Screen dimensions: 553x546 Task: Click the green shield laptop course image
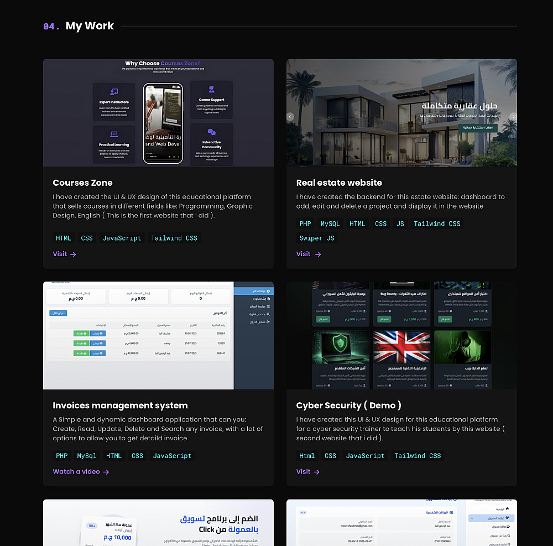coord(341,347)
